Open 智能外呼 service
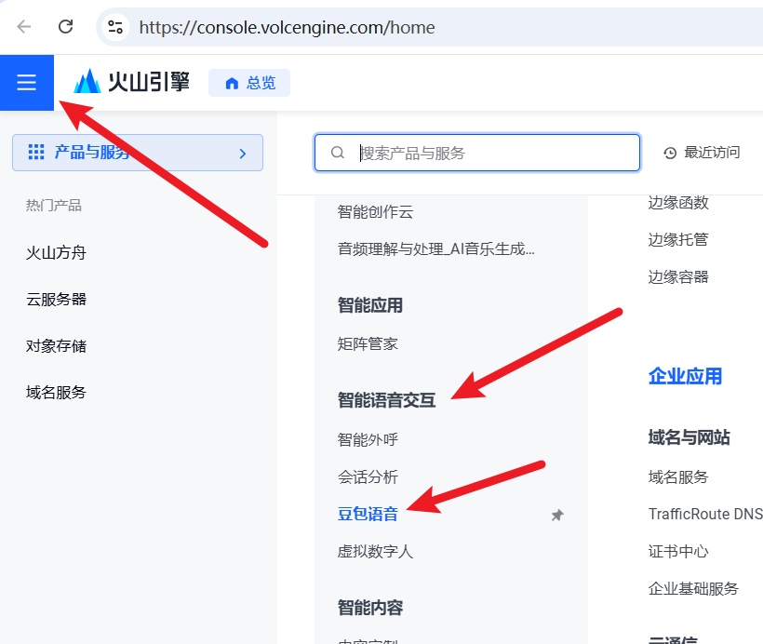Image resolution: width=763 pixels, height=644 pixels. [x=368, y=439]
